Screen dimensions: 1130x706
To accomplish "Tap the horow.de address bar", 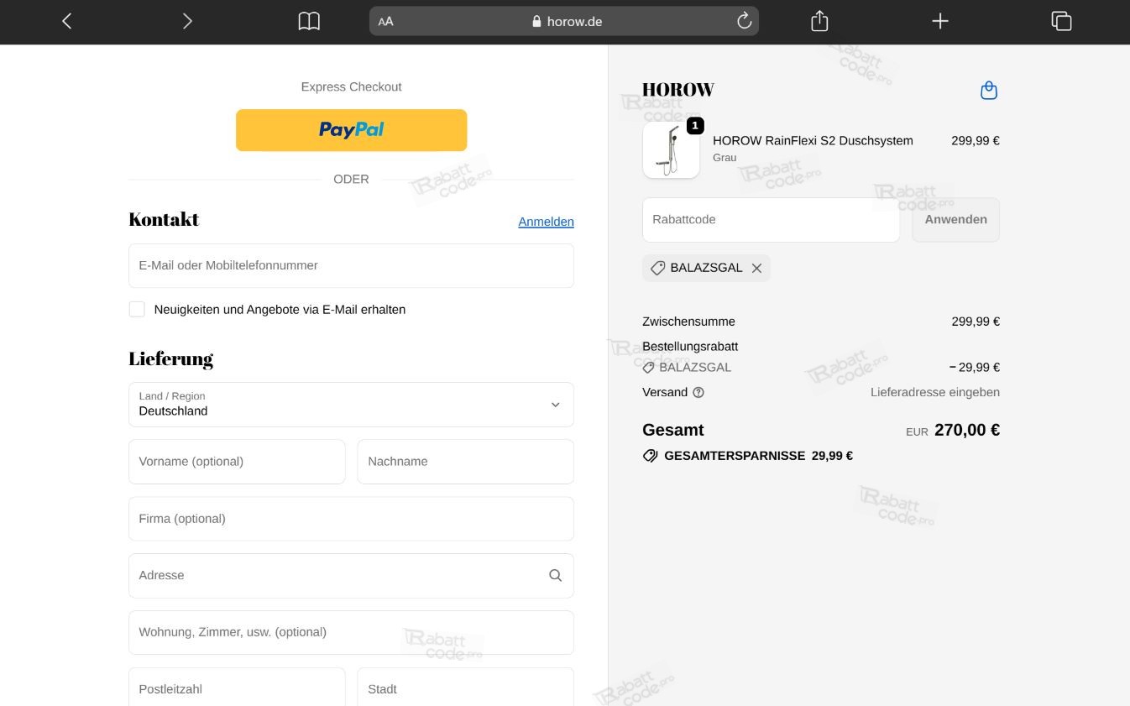I will click(x=564, y=21).
